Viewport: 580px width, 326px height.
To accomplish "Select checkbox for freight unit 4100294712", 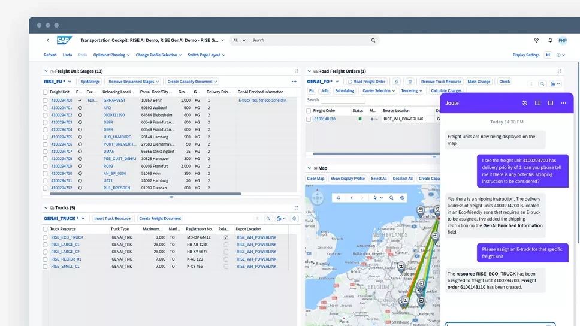I will click(x=45, y=188).
